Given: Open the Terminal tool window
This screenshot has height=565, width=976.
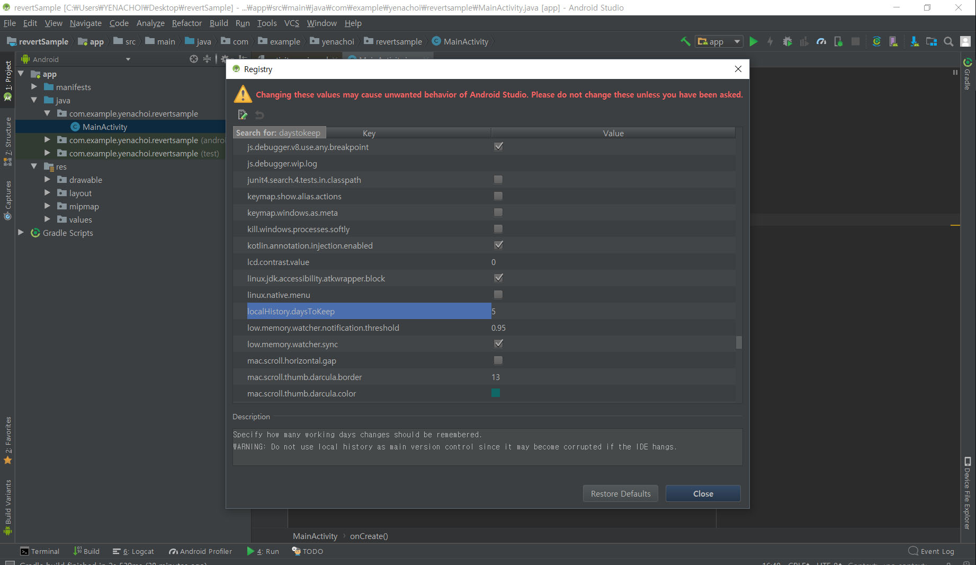Looking at the screenshot, I should 40,551.
